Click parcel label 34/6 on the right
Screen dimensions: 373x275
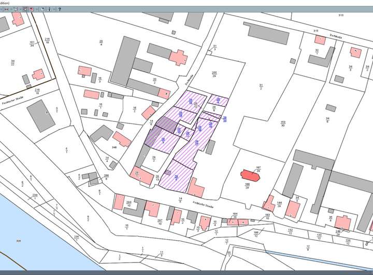click(x=327, y=120)
